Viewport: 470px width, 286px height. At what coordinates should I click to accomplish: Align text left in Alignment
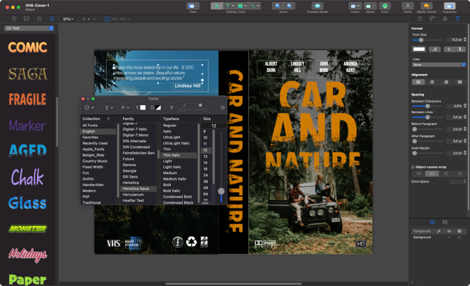coord(418,82)
